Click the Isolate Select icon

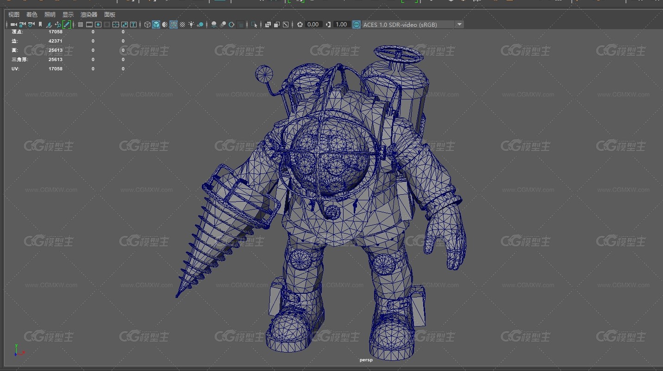254,25
